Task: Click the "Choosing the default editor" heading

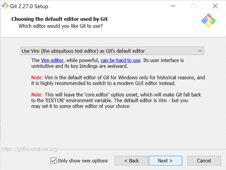Action: (x=59, y=19)
